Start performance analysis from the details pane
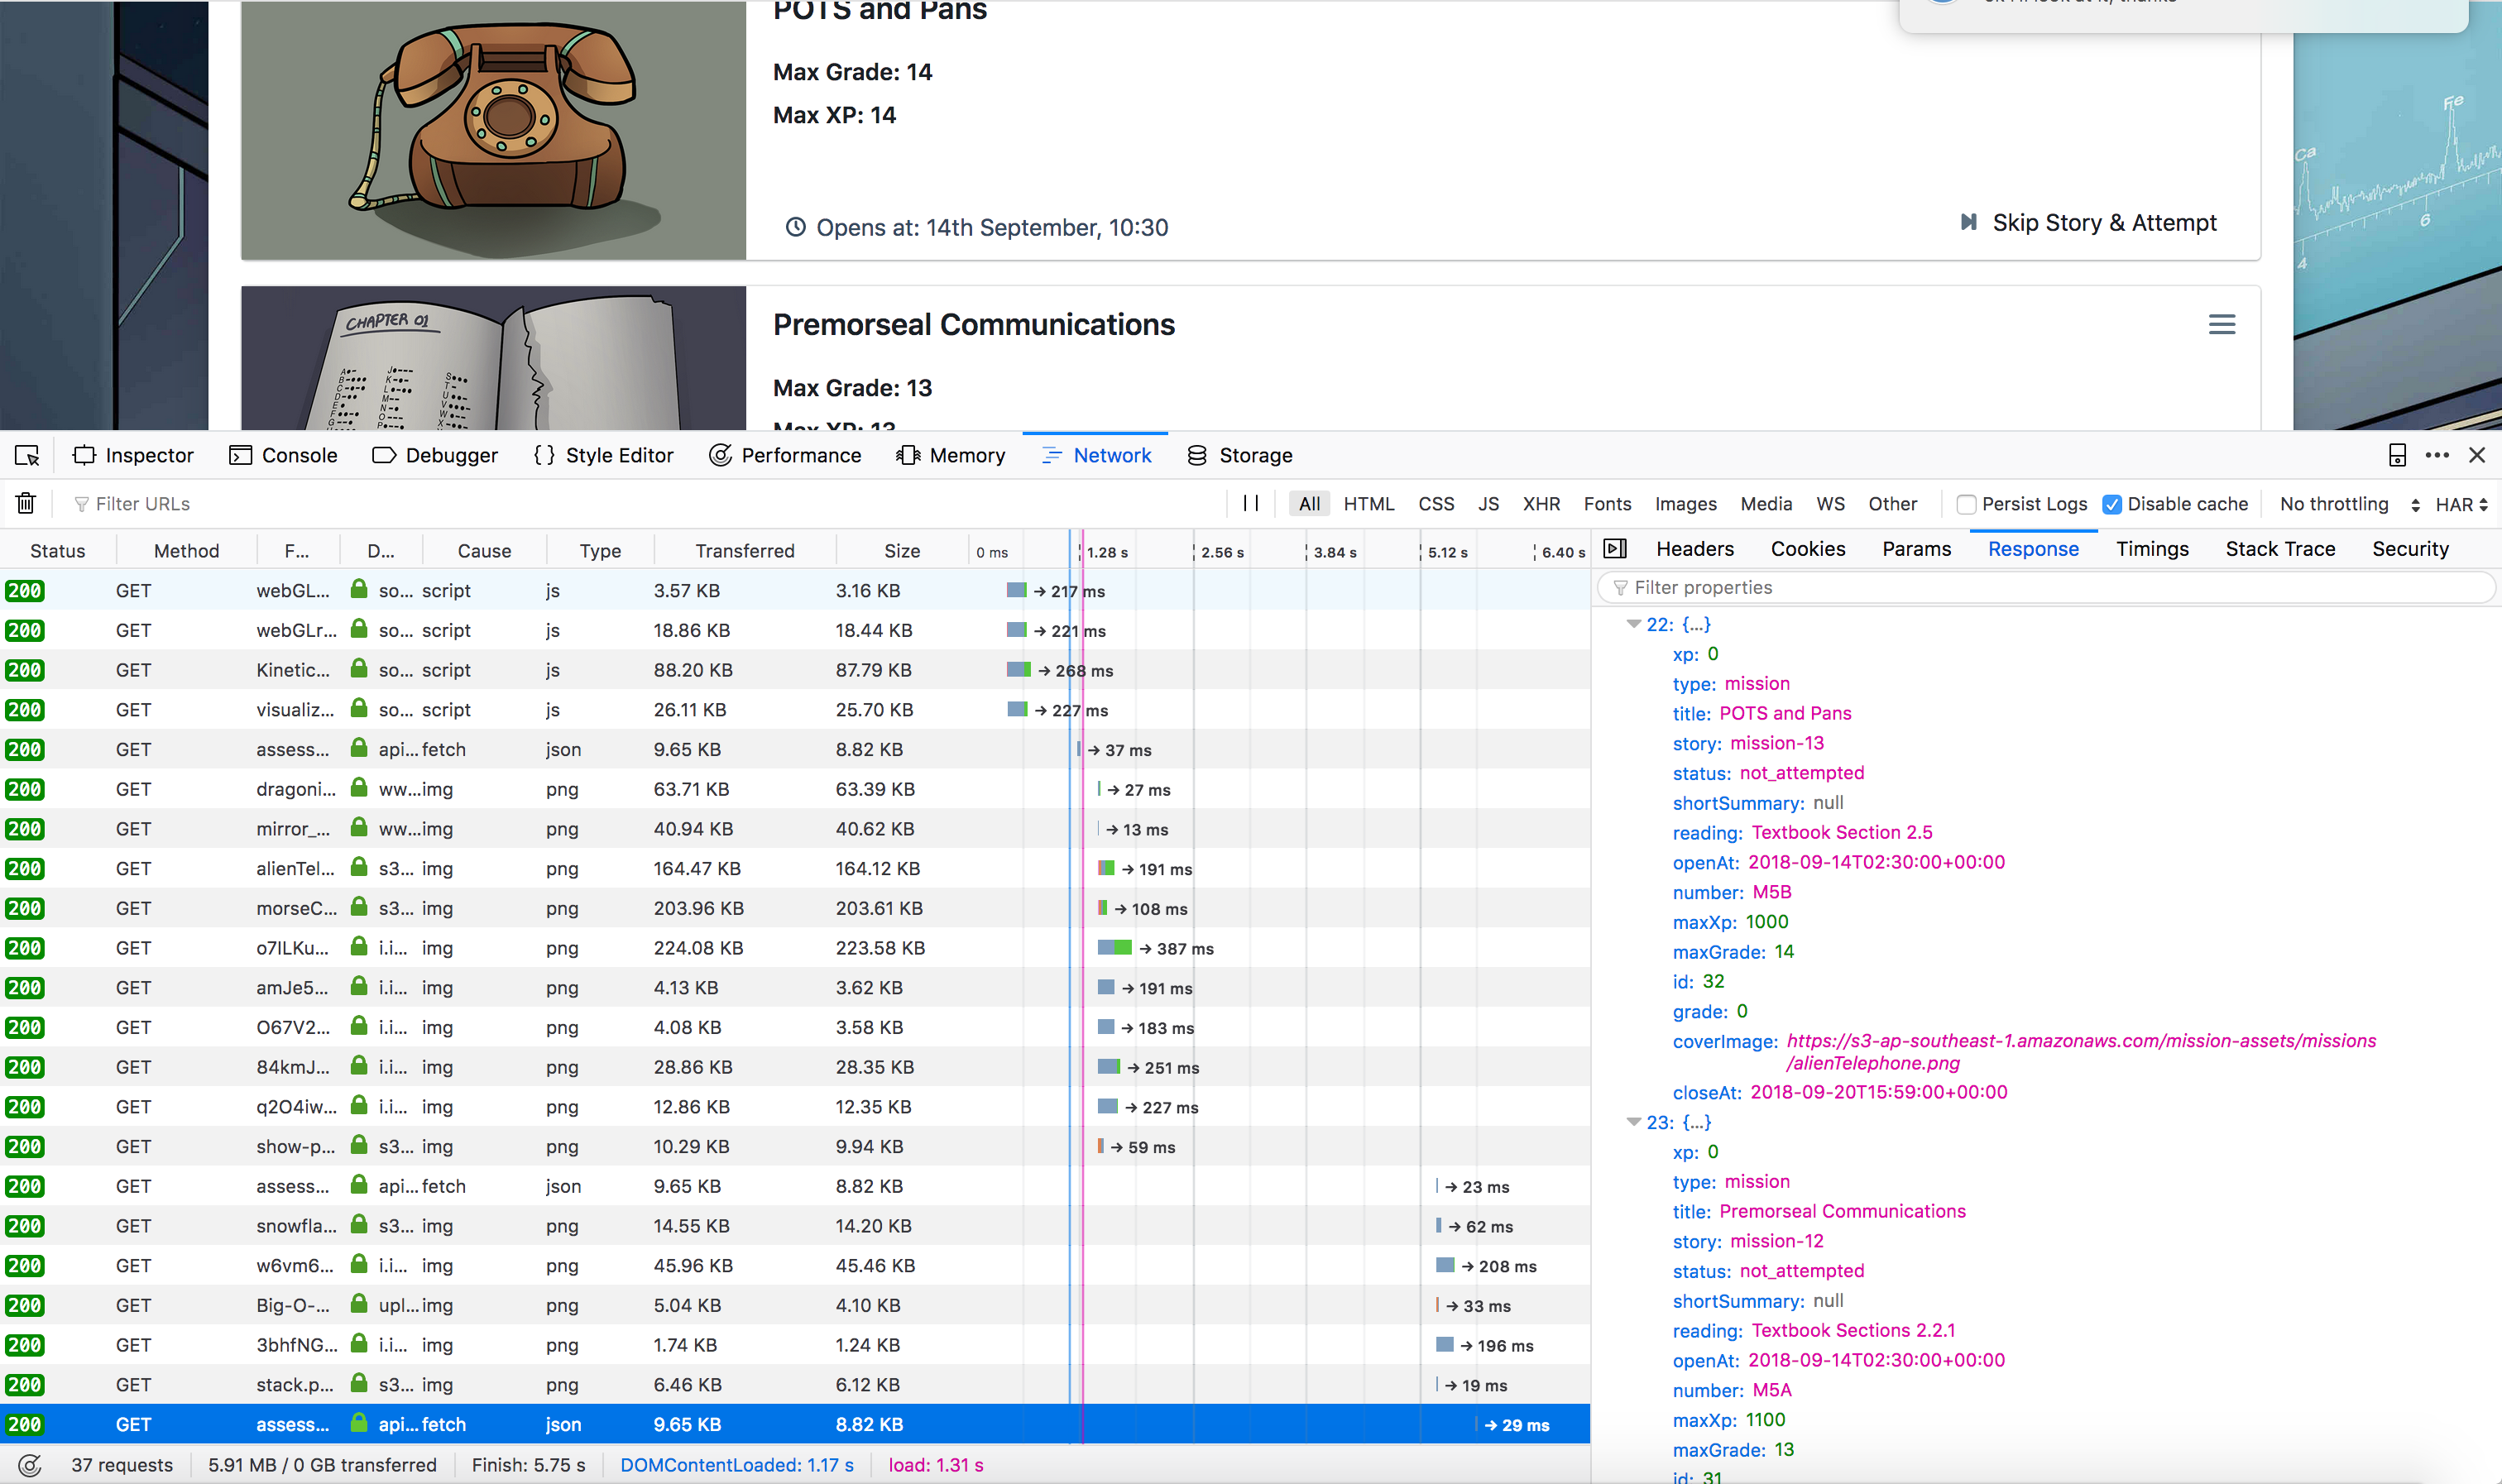 coord(1614,548)
